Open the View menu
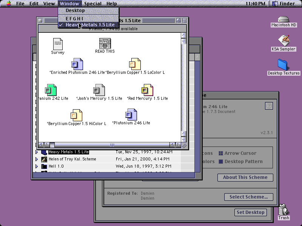This screenshot has width=302, height=226. pyautogui.click(x=49, y=3)
